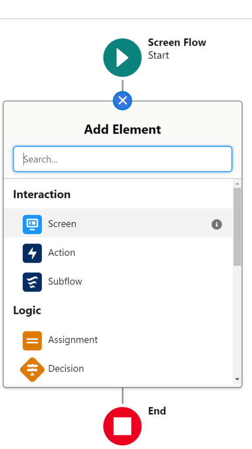Select the Screen element icon
The width and height of the screenshot is (252, 449).
33,224
